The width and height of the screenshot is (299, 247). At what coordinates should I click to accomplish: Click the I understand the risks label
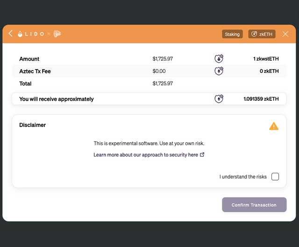pyautogui.click(x=243, y=176)
